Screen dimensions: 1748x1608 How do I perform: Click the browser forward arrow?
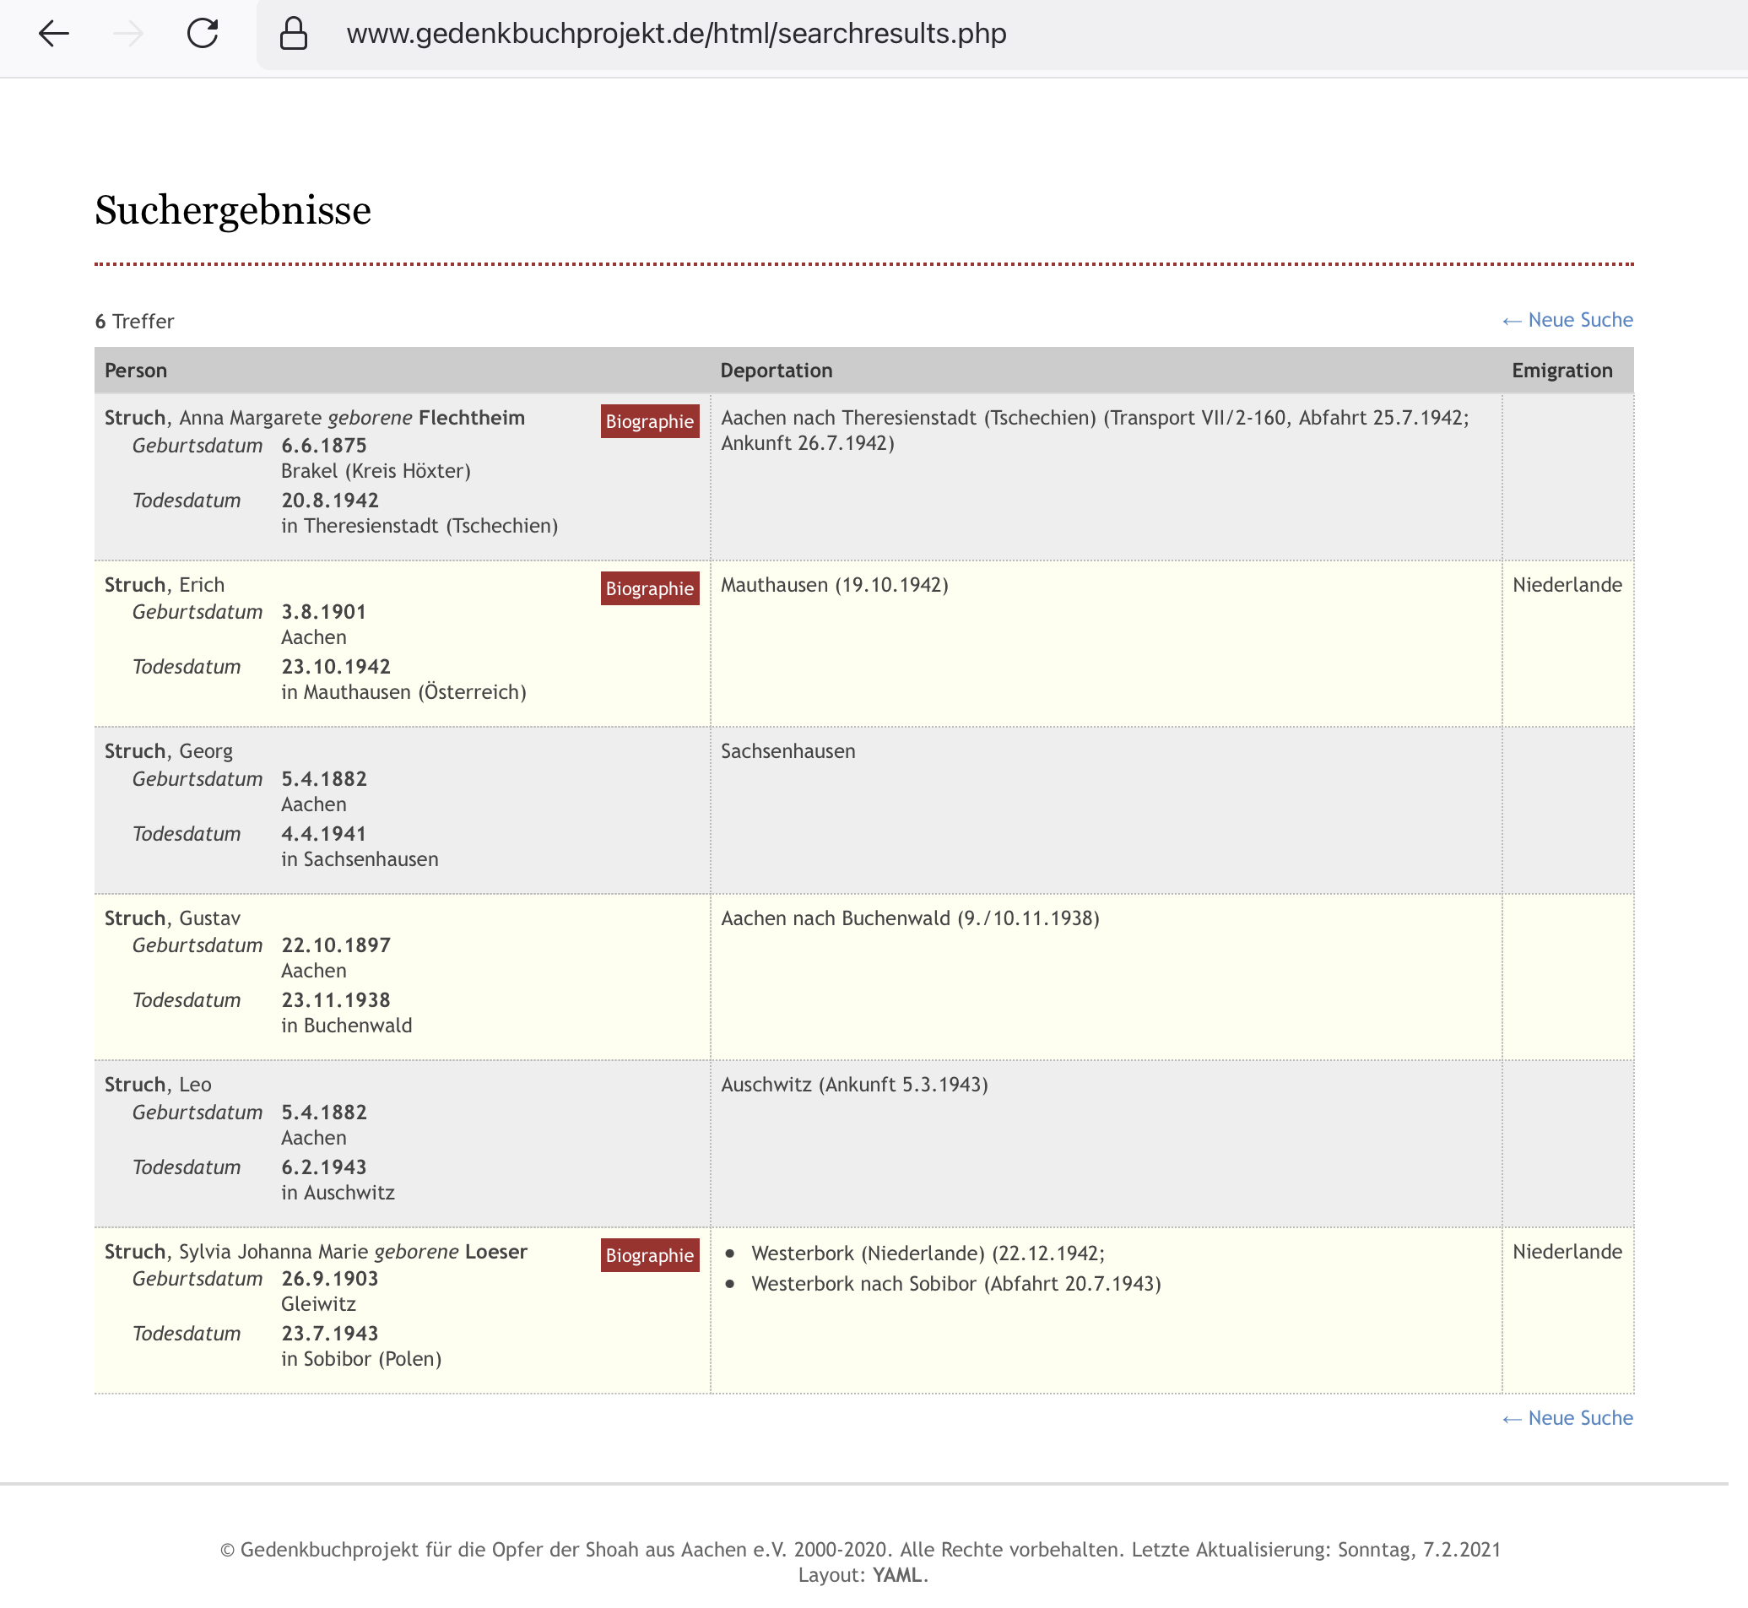coord(129,34)
